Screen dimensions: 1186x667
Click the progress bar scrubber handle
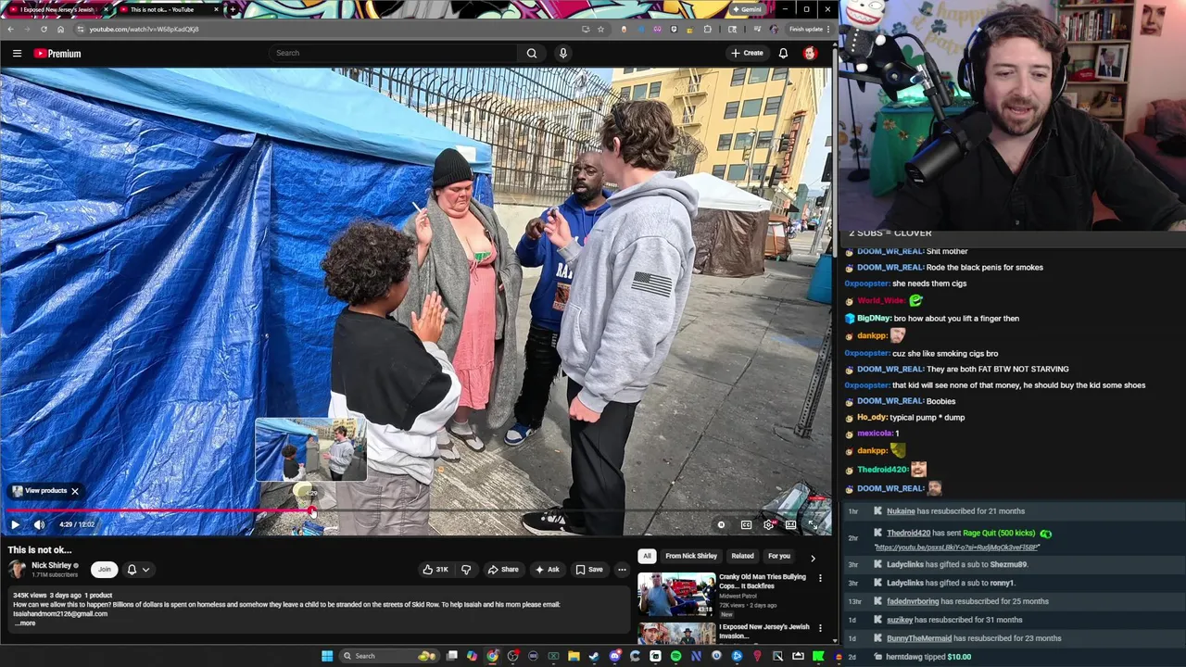[x=311, y=510]
